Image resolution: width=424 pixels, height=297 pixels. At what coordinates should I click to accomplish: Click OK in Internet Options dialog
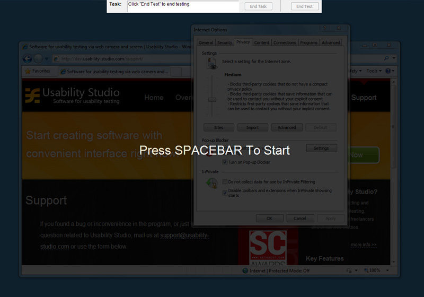[x=270, y=219]
